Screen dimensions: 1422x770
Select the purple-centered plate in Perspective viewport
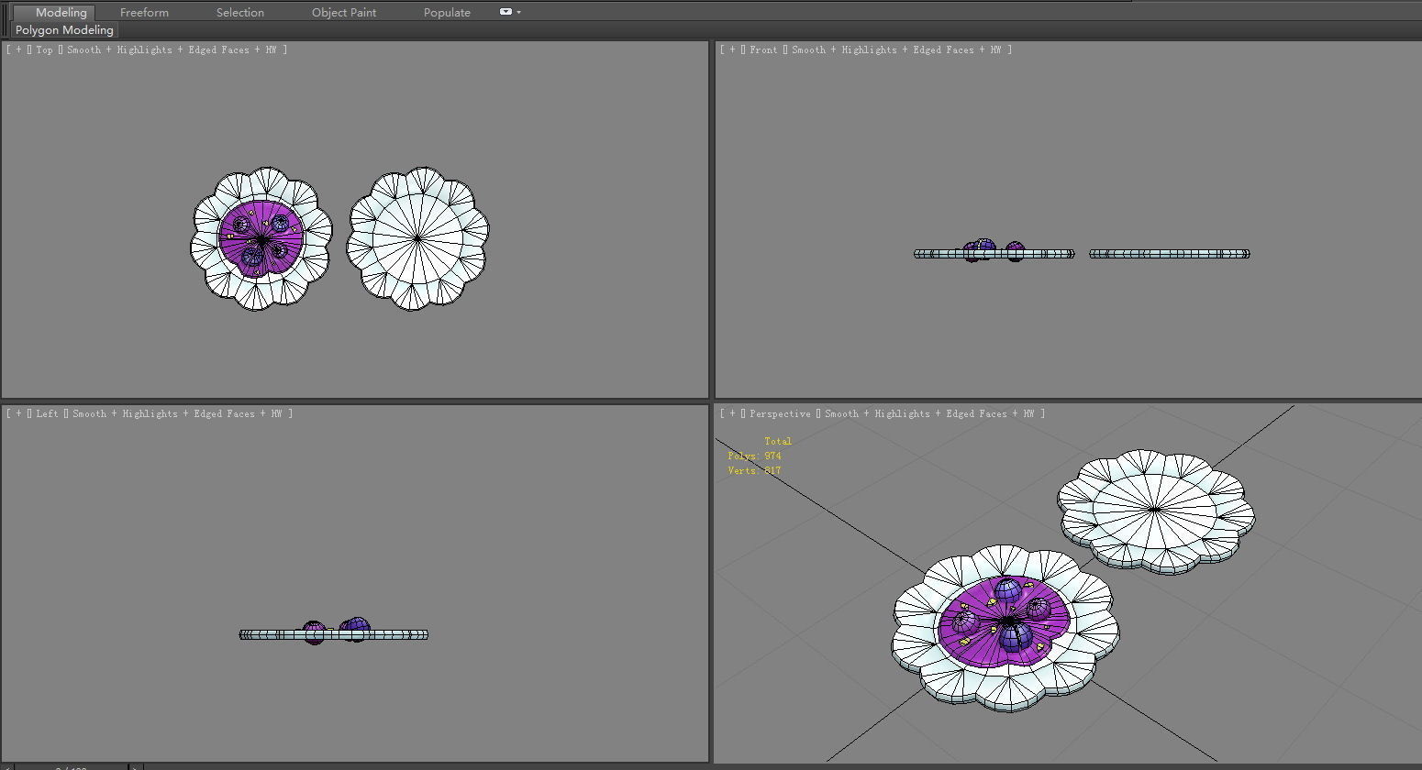[1005, 628]
